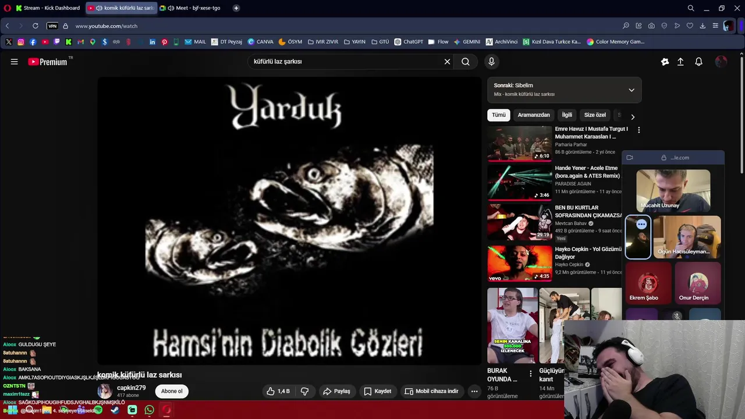Open the Twitch bookmark icon
This screenshot has height=419, width=745.
(56, 42)
